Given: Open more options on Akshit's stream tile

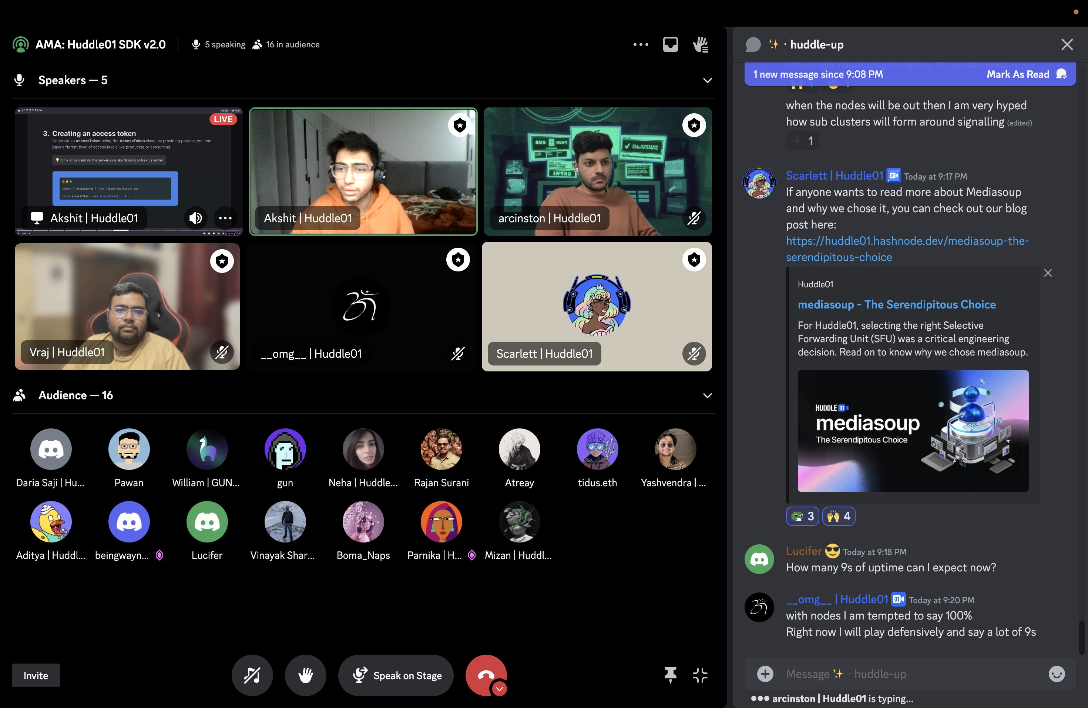Looking at the screenshot, I should coord(225,218).
